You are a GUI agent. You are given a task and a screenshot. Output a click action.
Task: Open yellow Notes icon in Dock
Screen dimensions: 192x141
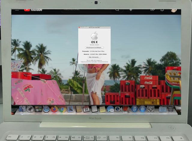[102, 109]
